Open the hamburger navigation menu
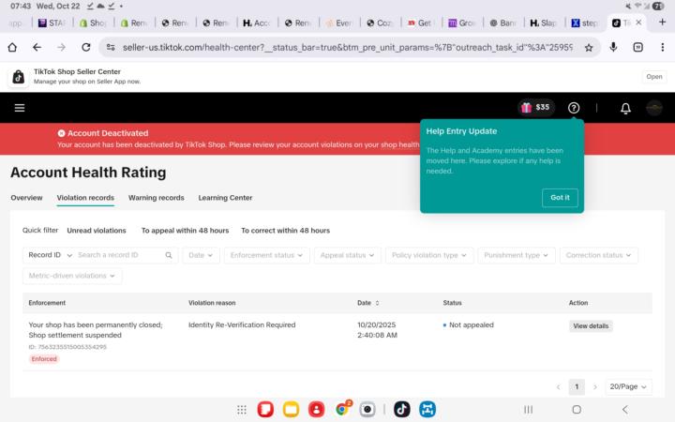 [20, 108]
